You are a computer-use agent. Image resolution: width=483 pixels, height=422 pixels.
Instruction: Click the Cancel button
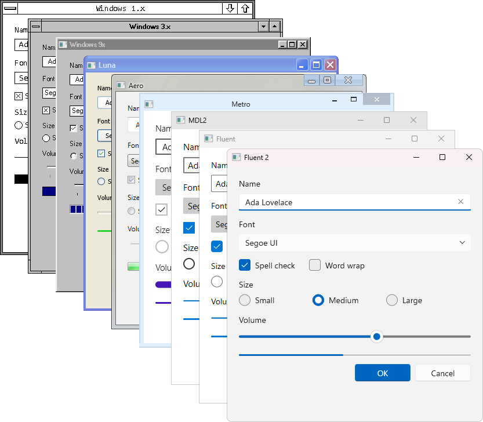tap(442, 373)
